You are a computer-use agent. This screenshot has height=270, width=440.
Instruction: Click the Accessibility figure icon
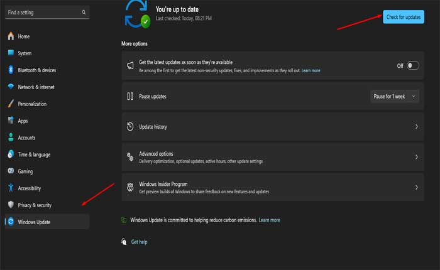(x=11, y=188)
